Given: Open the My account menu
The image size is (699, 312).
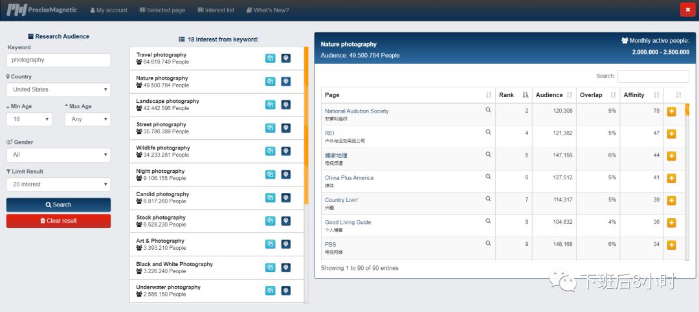Looking at the screenshot, I should pos(109,10).
